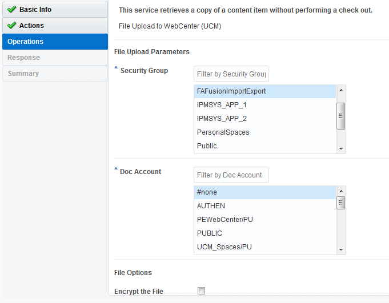Select #none in Doc Account list

pos(265,192)
